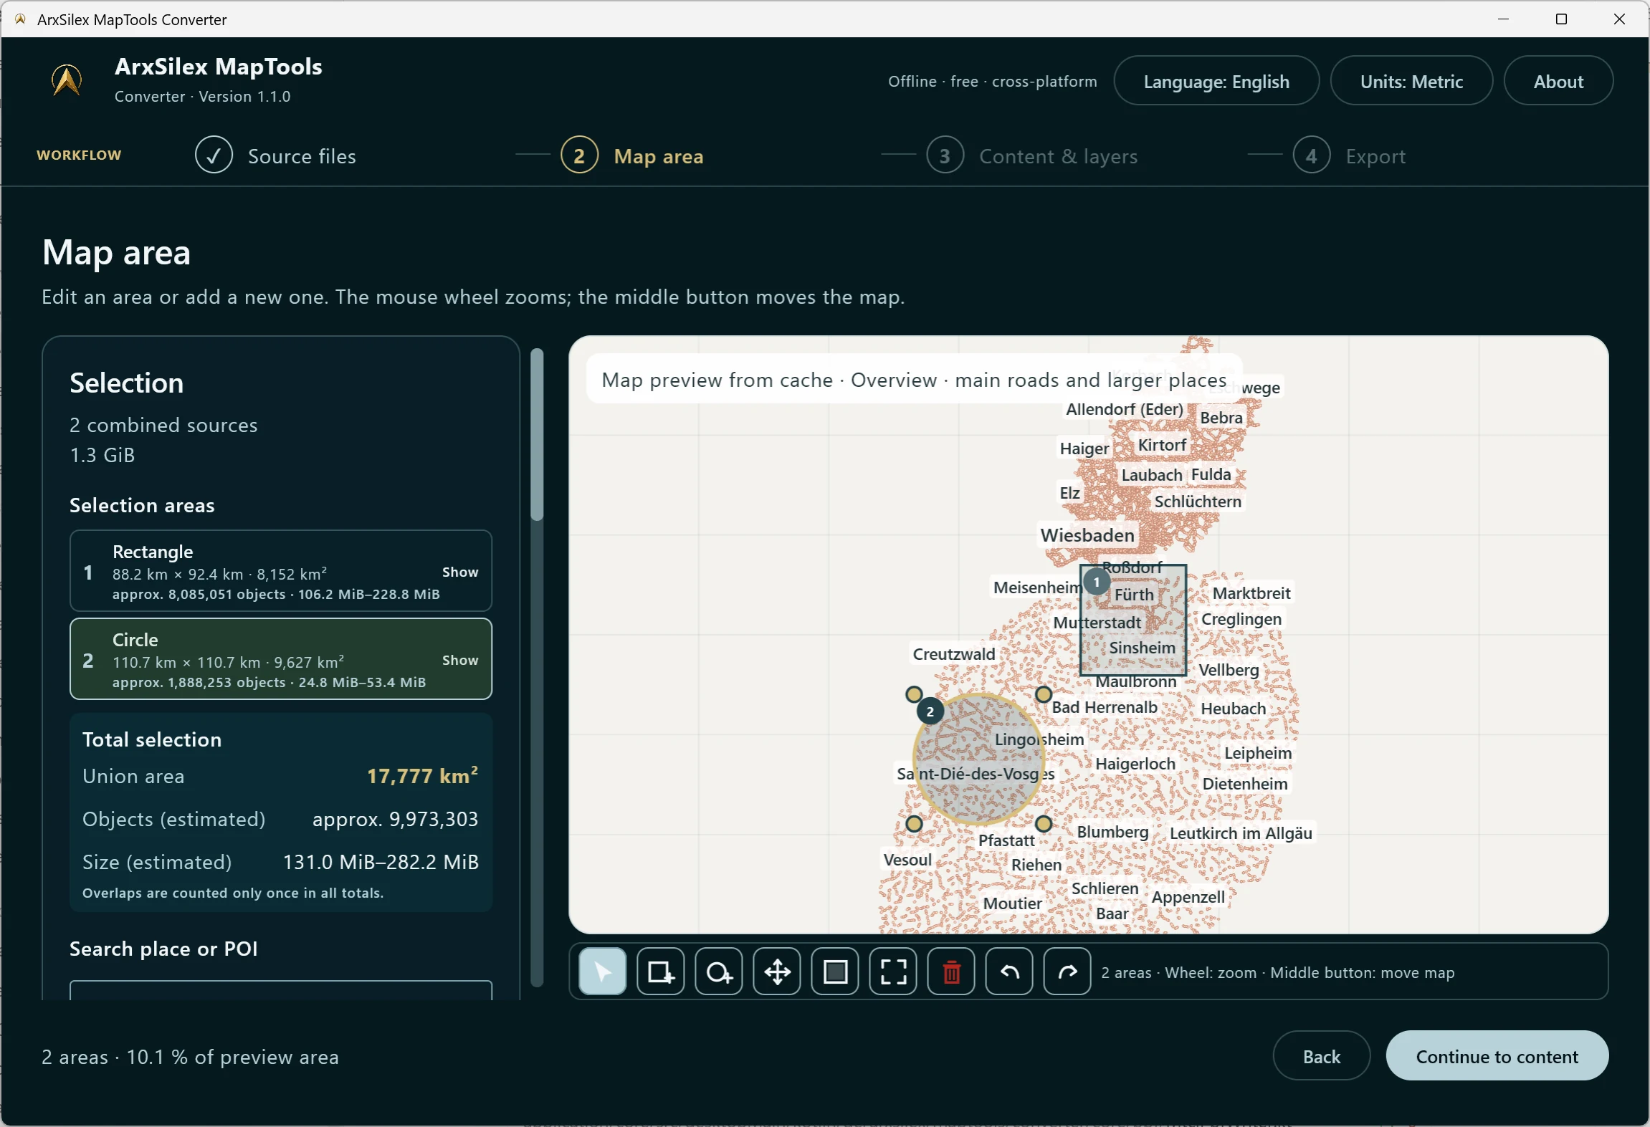This screenshot has width=1650, height=1127.
Task: Click the Appenzell place label
Action: (x=1188, y=897)
